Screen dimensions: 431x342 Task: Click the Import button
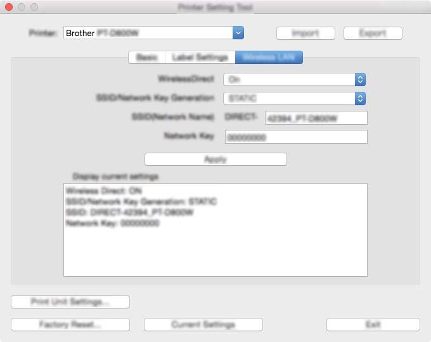pos(306,33)
